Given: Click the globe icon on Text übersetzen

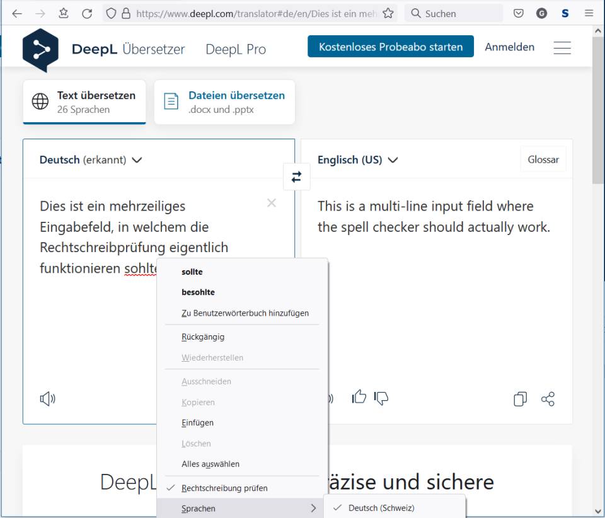Looking at the screenshot, I should [x=40, y=101].
